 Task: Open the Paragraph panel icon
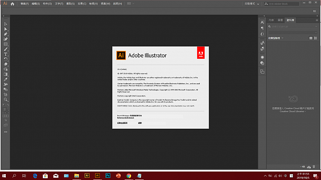tap(262, 28)
